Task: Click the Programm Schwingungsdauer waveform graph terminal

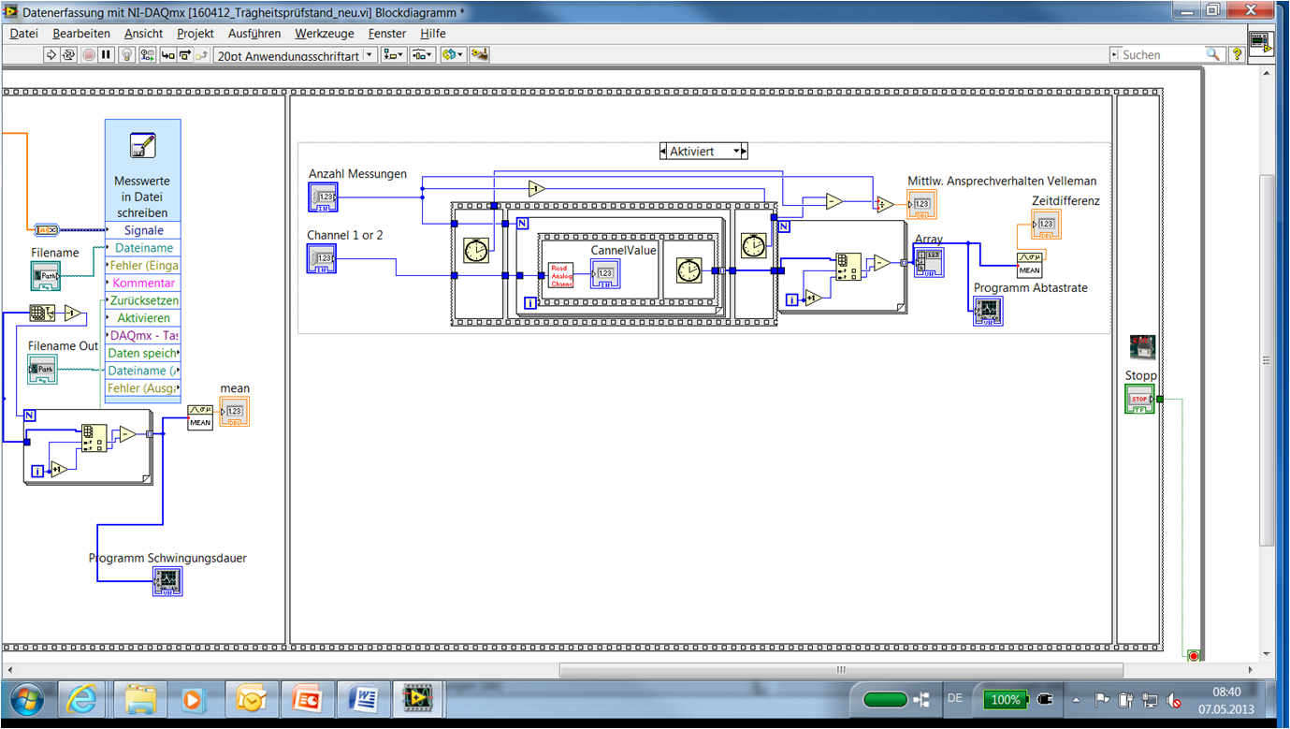Action: click(x=167, y=581)
